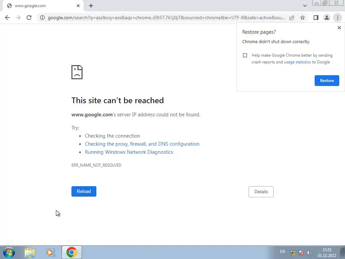Viewport: 345px width, 259px height.
Task: Open the side panel icon
Action: coord(316,18)
